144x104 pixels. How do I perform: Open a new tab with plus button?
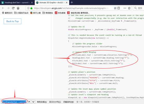(72, 3)
